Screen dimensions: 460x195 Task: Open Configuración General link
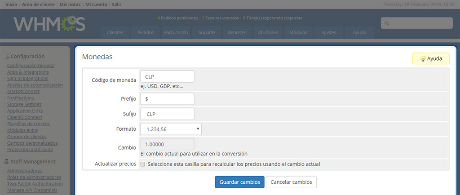pos(31,66)
